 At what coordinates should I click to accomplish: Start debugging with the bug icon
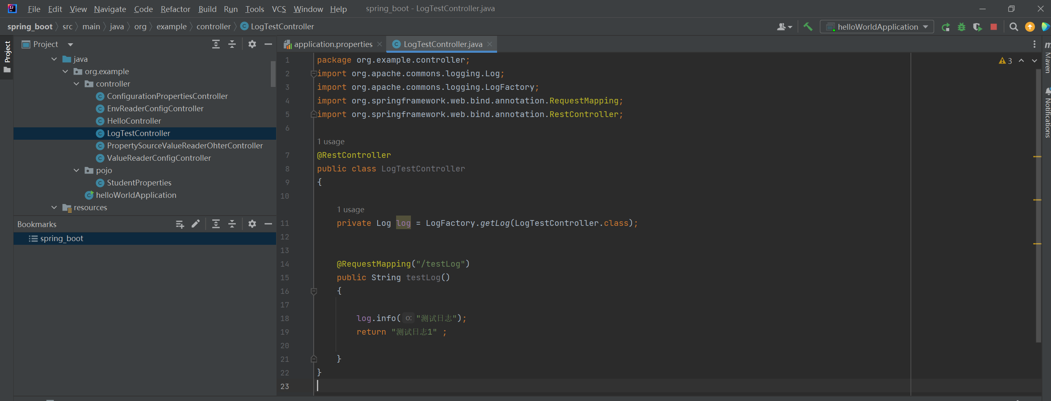962,27
